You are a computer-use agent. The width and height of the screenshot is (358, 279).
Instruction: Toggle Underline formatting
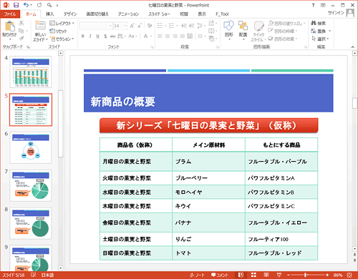97,36
